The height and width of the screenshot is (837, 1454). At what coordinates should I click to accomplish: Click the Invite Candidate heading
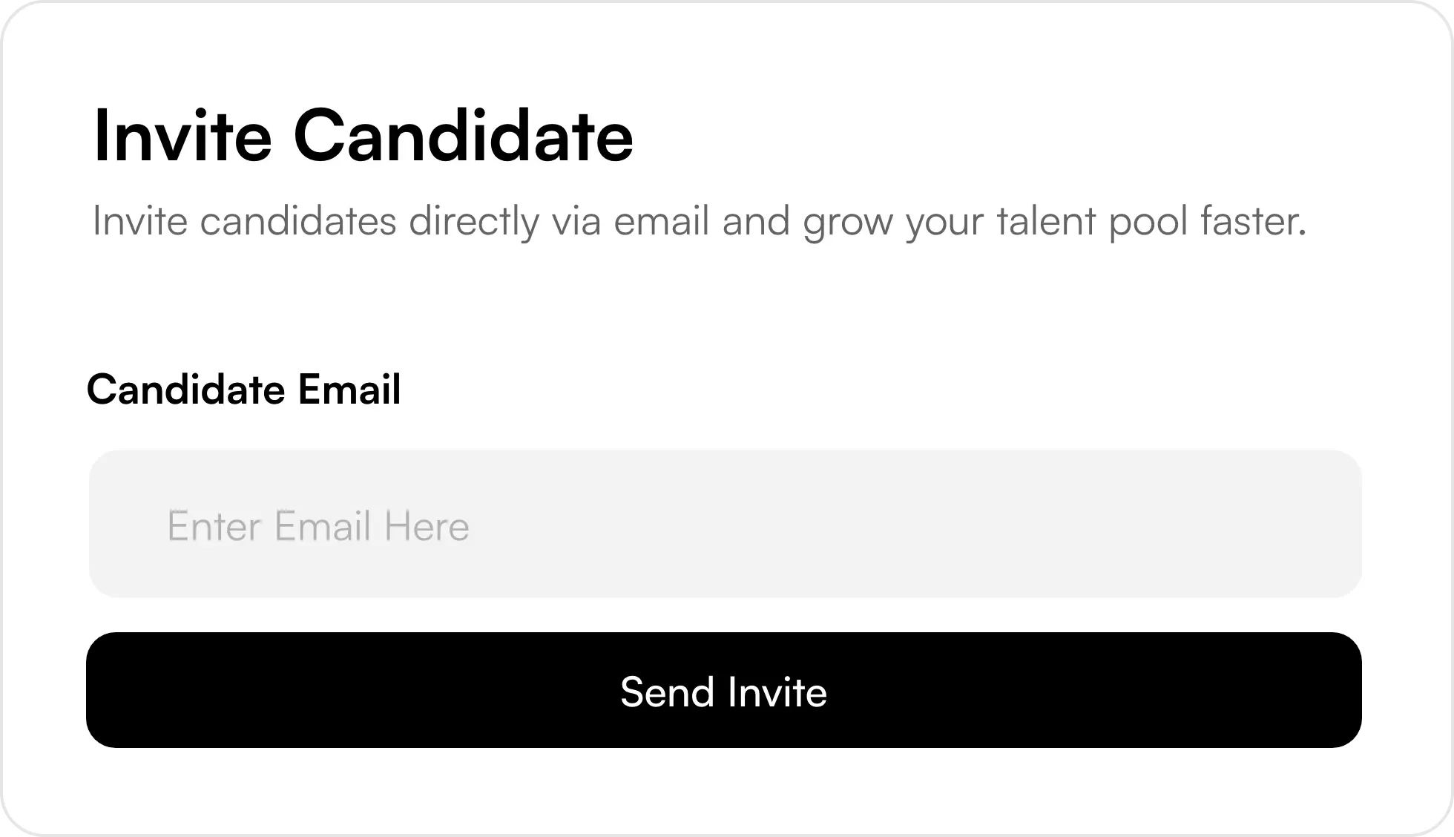(x=363, y=137)
